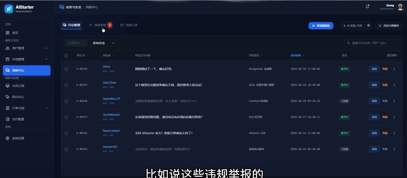
Task: Open more actions for comment C-88218
Action: coord(394,101)
